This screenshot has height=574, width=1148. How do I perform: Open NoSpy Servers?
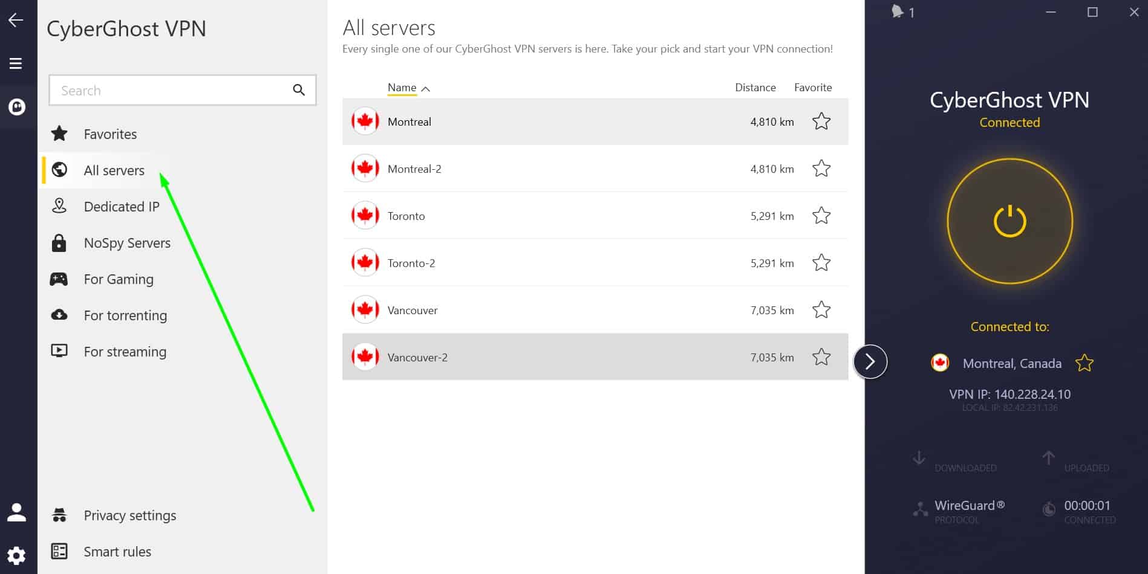[x=127, y=243]
